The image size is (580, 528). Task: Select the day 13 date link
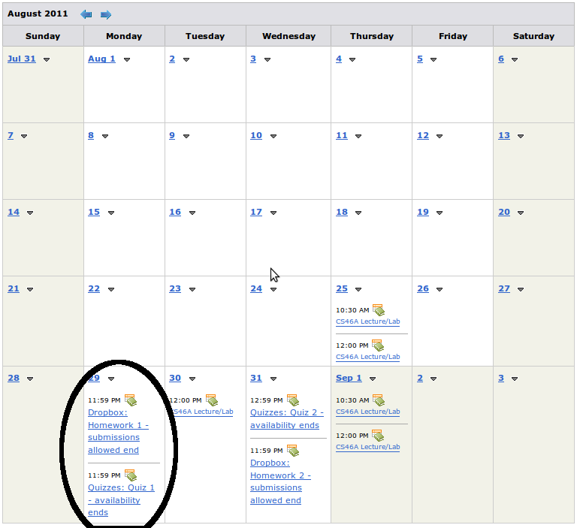(x=503, y=135)
